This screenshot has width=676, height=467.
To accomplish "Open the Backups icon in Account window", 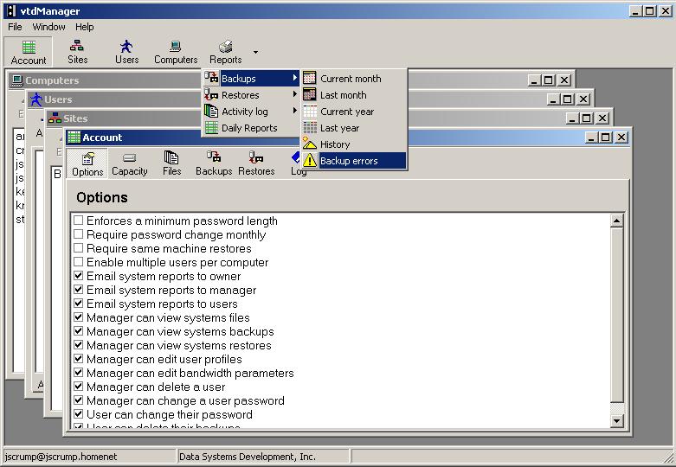I will (214, 163).
